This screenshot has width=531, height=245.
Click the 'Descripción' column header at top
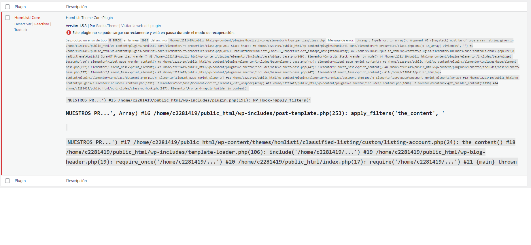click(76, 7)
